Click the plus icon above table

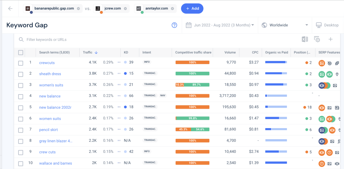pyautogui.click(x=331, y=40)
